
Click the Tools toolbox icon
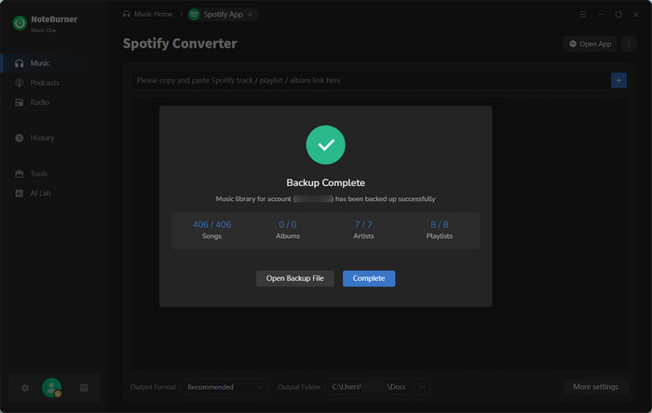(x=20, y=174)
